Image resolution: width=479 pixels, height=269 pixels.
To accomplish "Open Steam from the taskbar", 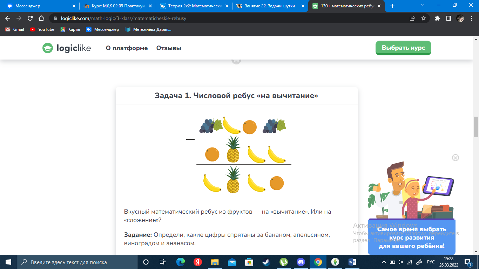I will point(266,262).
